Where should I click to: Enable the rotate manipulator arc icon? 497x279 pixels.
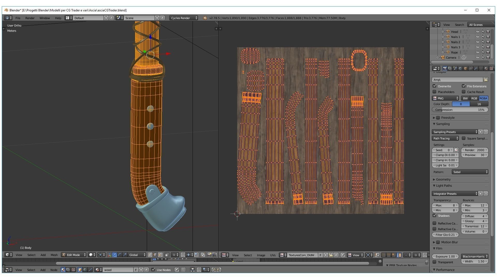click(x=120, y=255)
